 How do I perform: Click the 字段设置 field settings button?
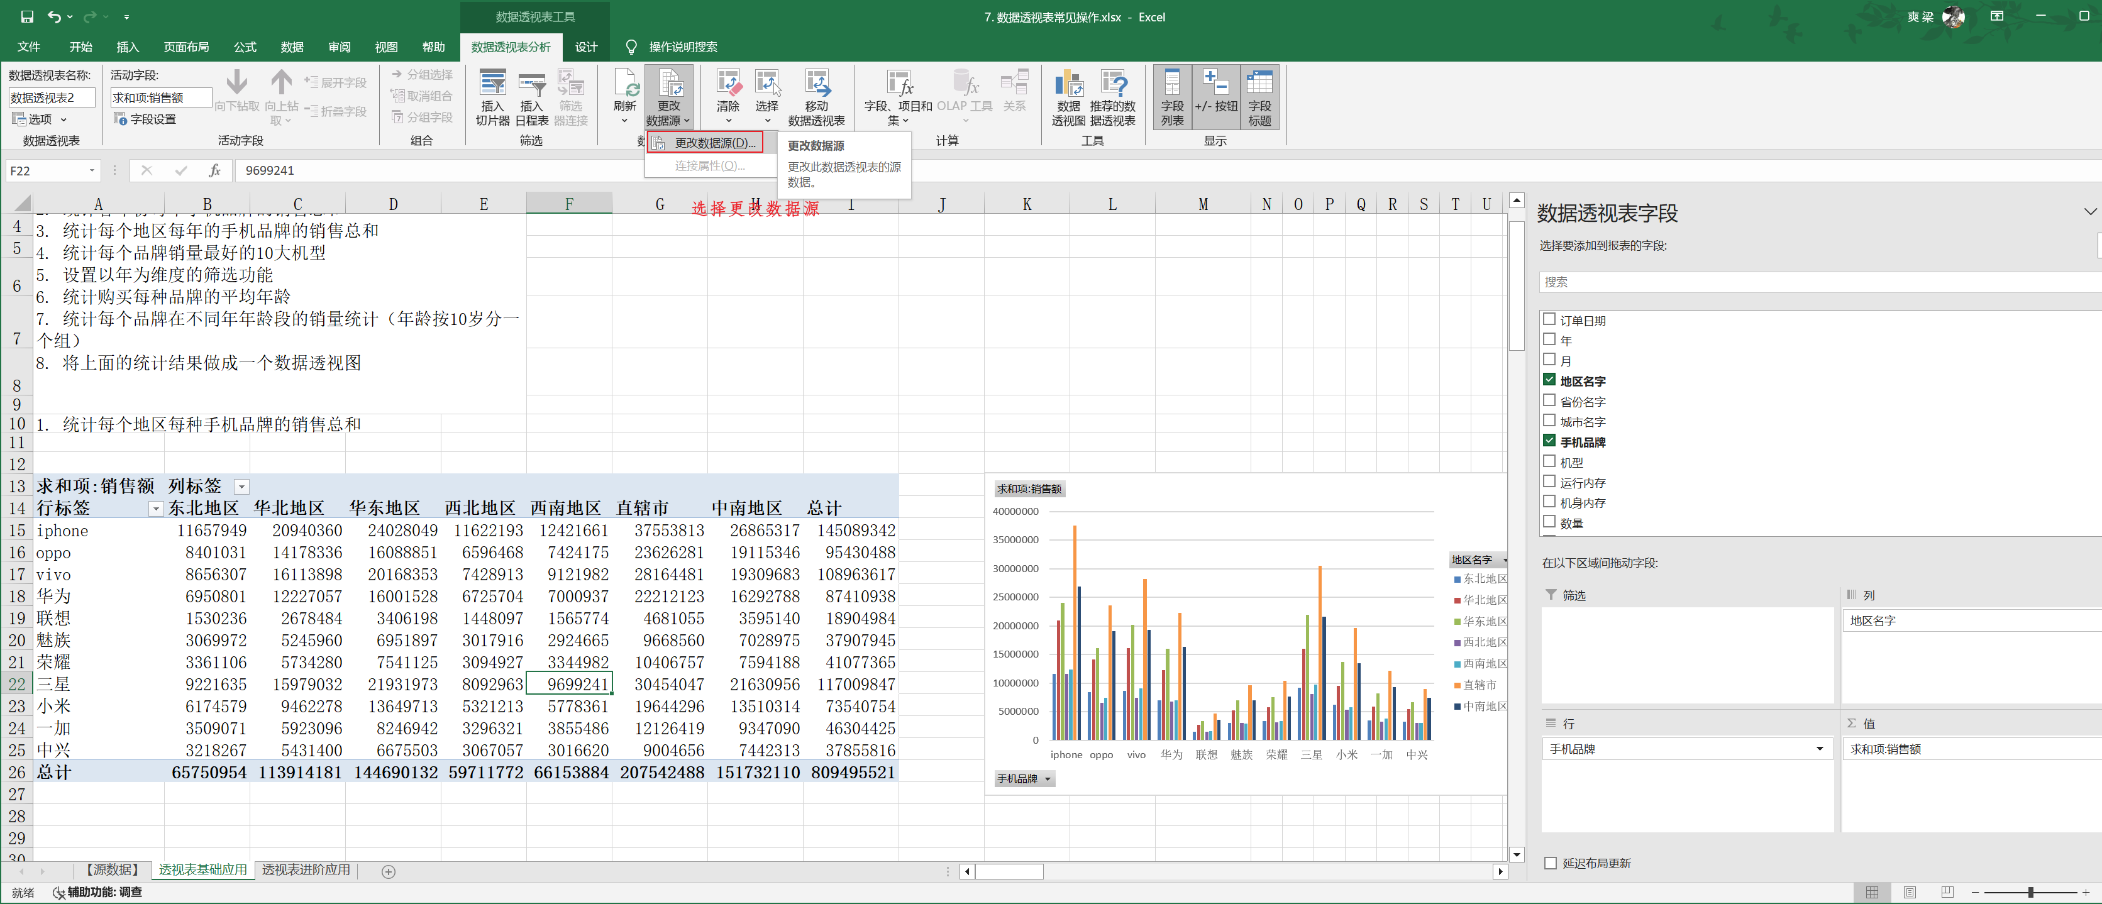[145, 119]
